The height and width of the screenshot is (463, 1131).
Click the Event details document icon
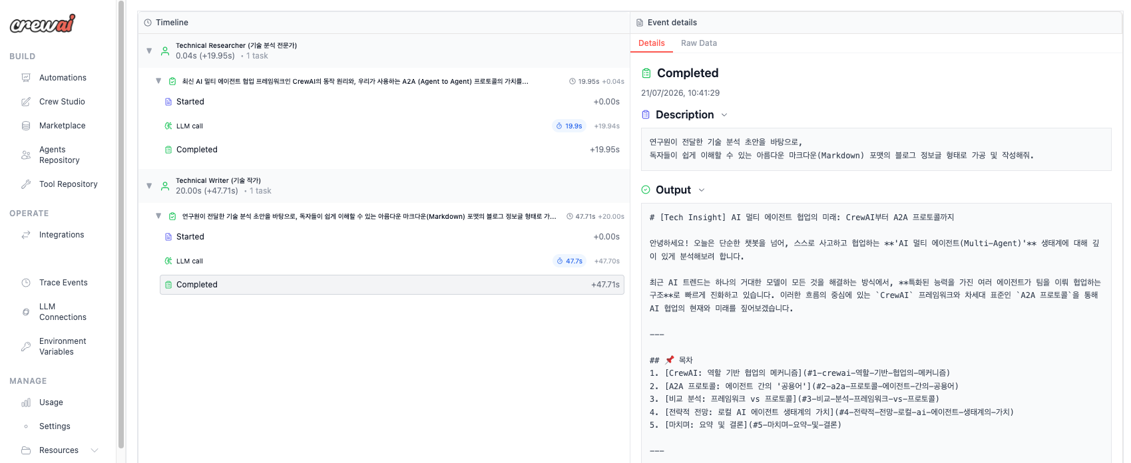pyautogui.click(x=640, y=23)
